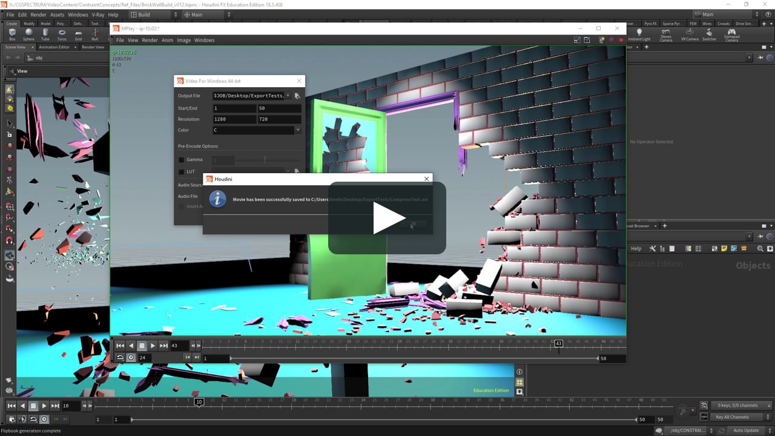This screenshot has width=775, height=436.
Task: Enable the LUT checkbox
Action: (x=181, y=172)
